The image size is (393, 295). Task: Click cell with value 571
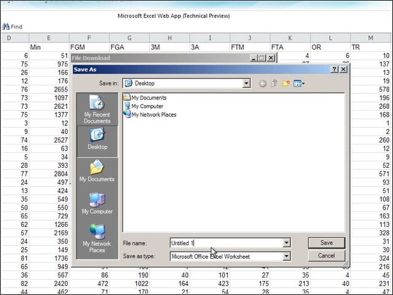click(371, 174)
